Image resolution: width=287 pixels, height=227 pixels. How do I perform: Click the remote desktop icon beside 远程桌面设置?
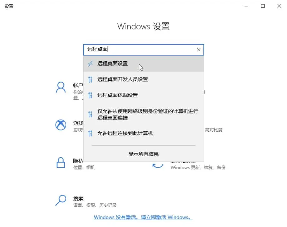click(90, 64)
